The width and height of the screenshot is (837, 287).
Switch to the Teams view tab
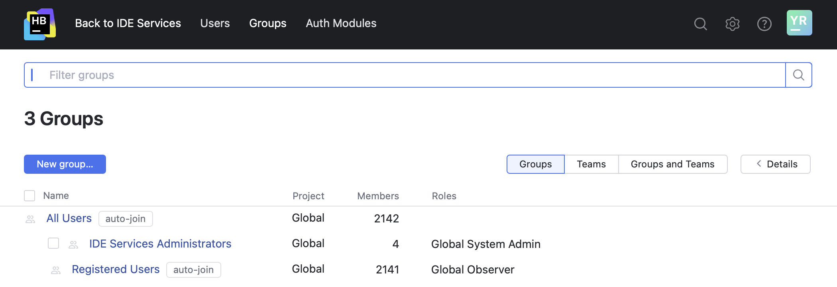point(591,164)
